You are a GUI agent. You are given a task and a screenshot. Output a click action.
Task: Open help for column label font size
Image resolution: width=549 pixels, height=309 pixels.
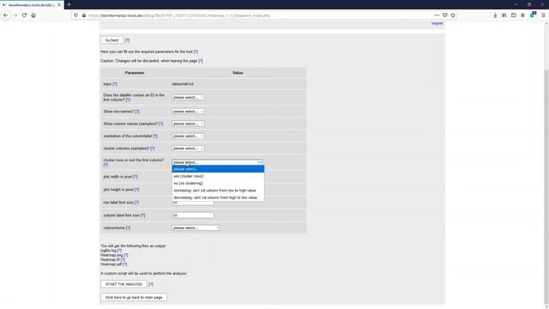tap(143, 215)
